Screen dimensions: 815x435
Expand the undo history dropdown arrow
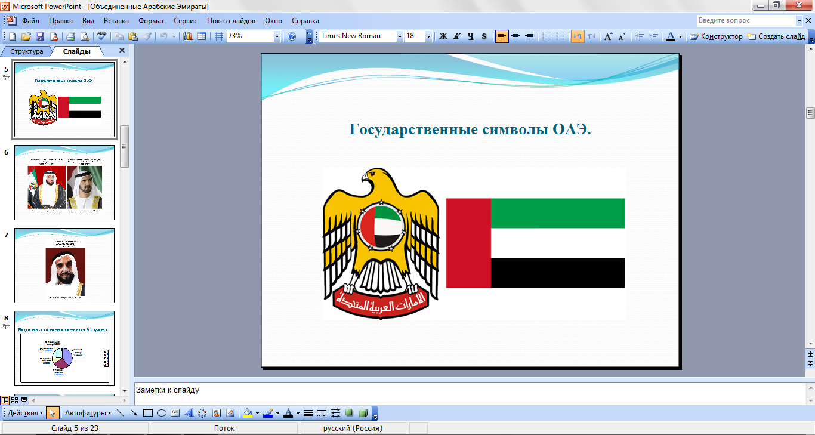click(x=174, y=36)
